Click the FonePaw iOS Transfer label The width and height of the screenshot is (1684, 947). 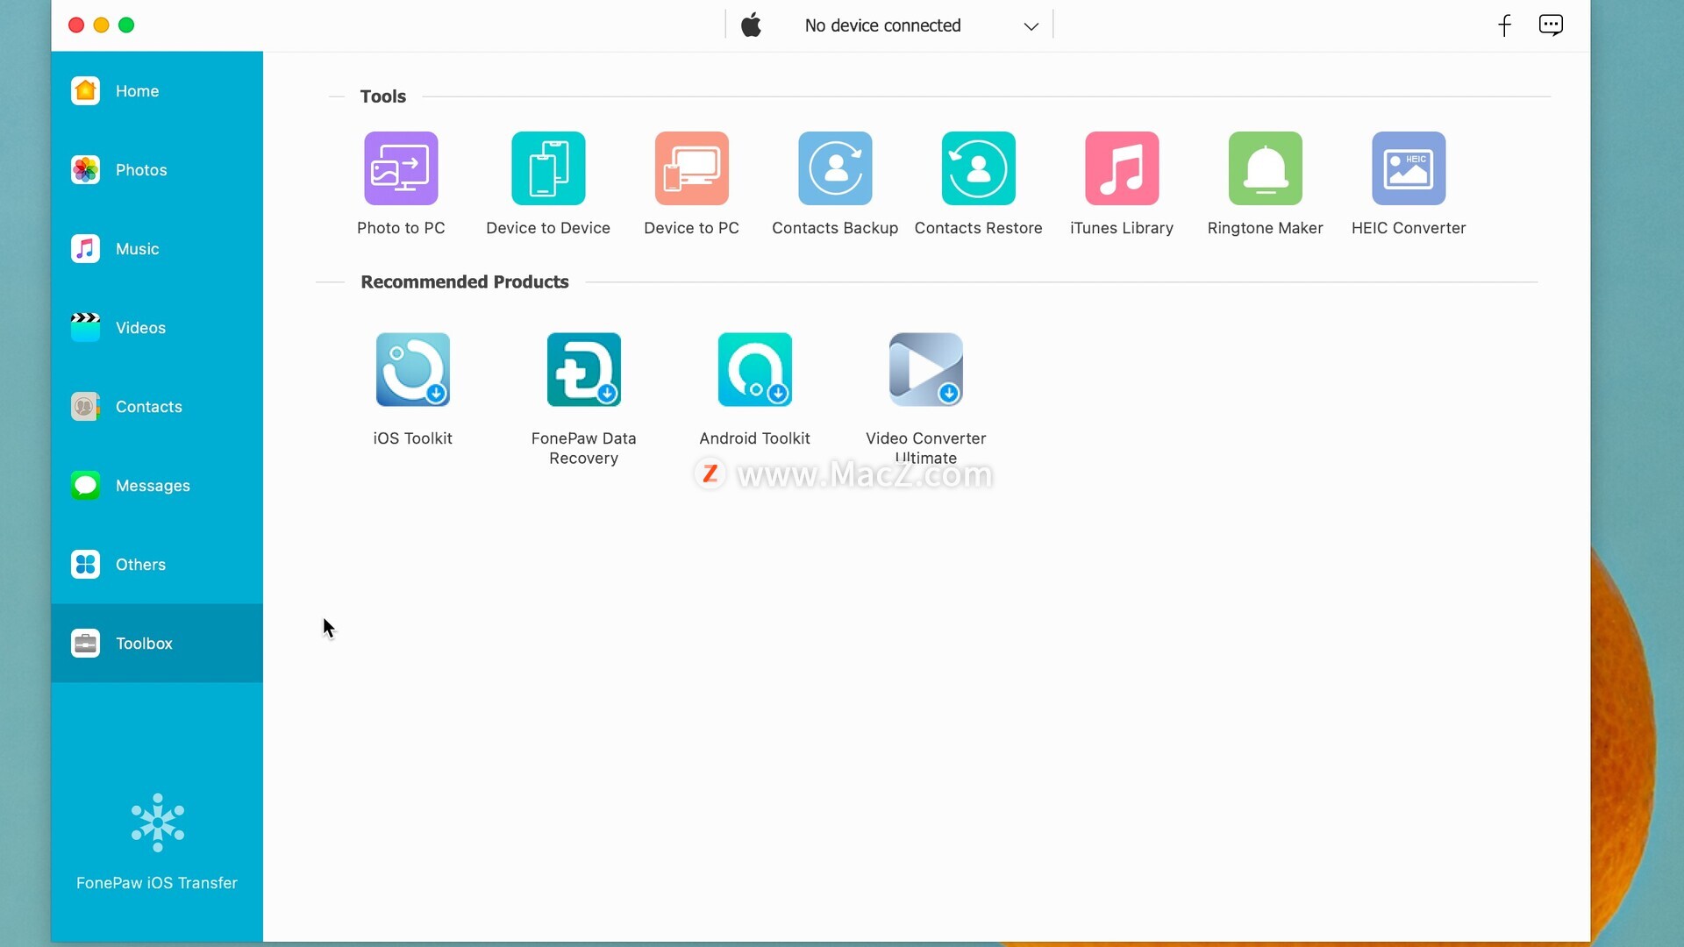click(157, 883)
